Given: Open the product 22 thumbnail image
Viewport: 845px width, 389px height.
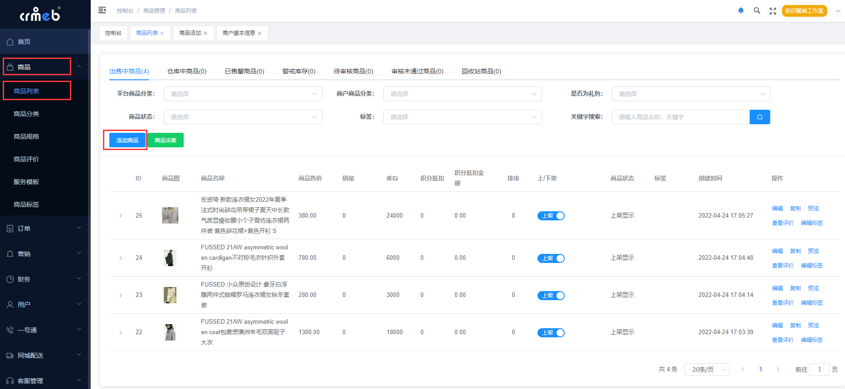Looking at the screenshot, I should point(170,332).
